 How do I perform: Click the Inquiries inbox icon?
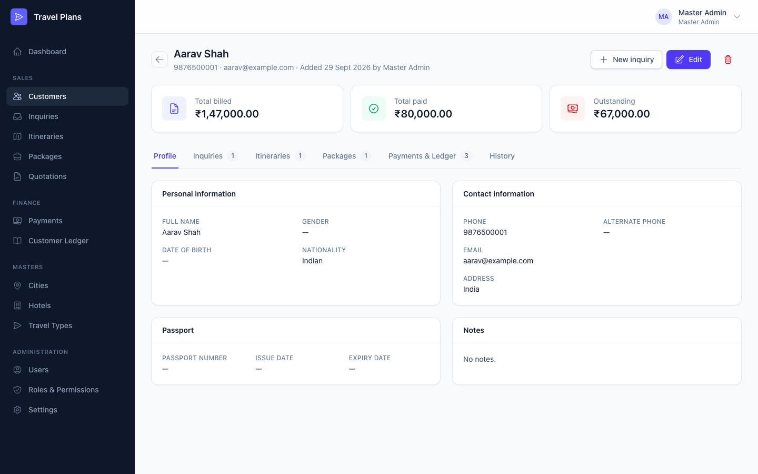tap(17, 116)
